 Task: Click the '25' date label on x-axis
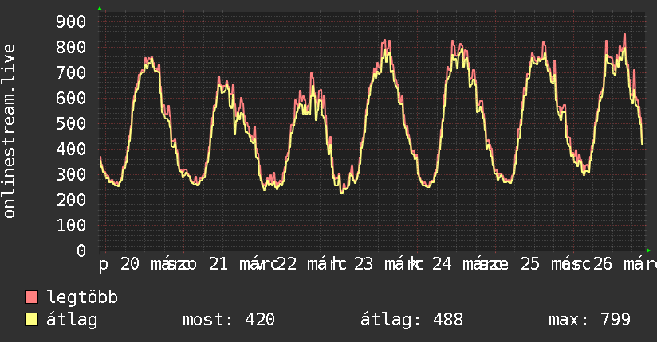530,264
